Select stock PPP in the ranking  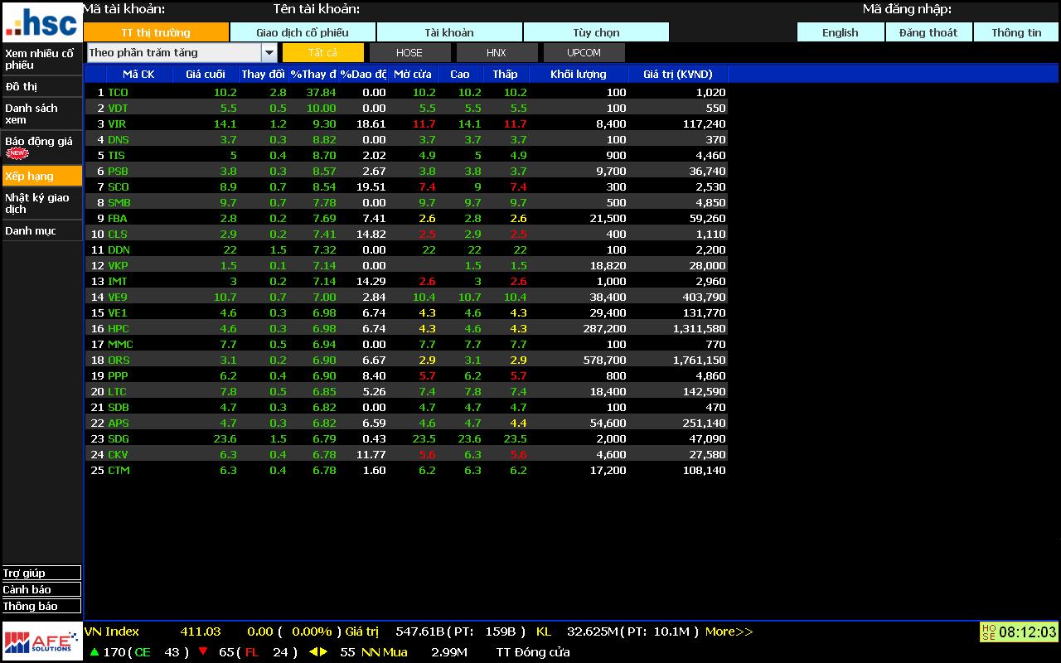point(118,375)
